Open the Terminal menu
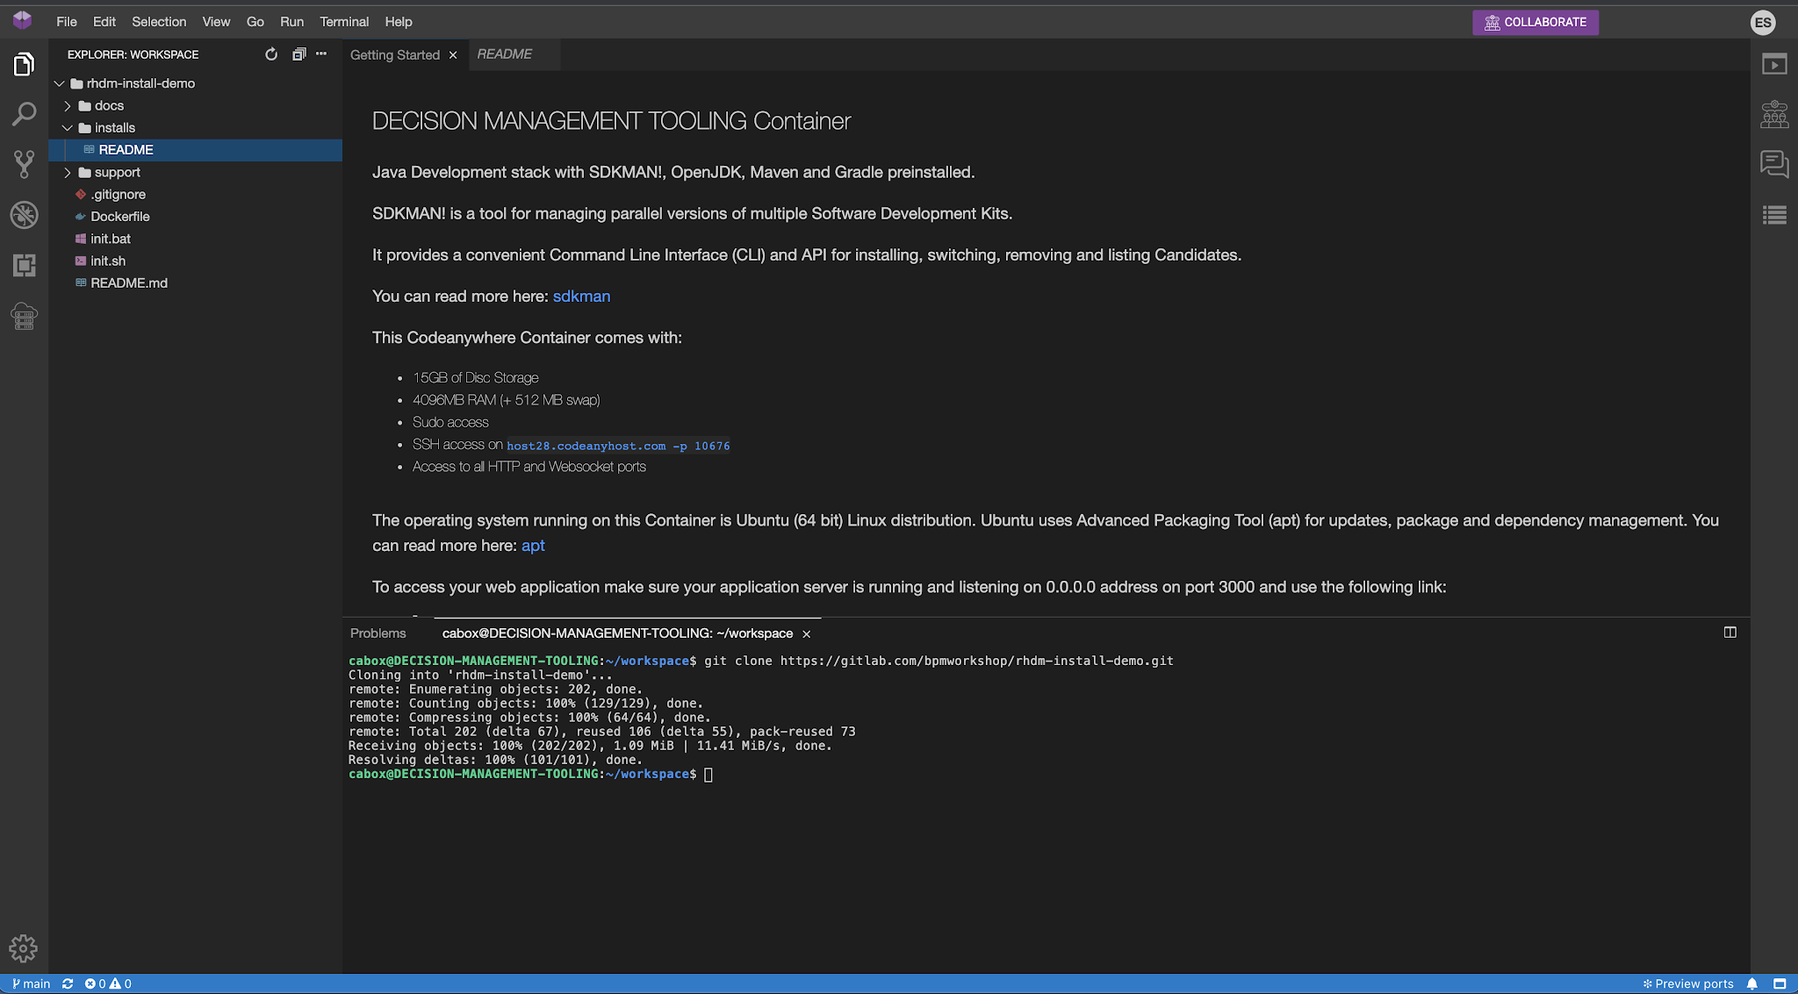This screenshot has width=1798, height=994. click(344, 22)
